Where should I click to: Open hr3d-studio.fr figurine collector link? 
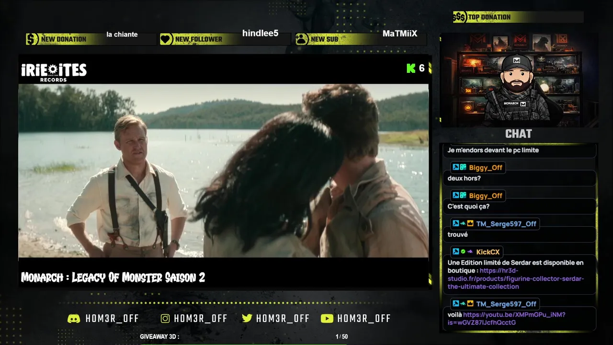(x=516, y=278)
